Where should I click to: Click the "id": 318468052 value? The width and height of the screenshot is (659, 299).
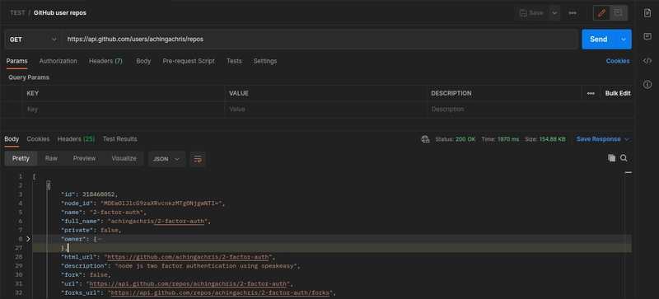point(100,194)
